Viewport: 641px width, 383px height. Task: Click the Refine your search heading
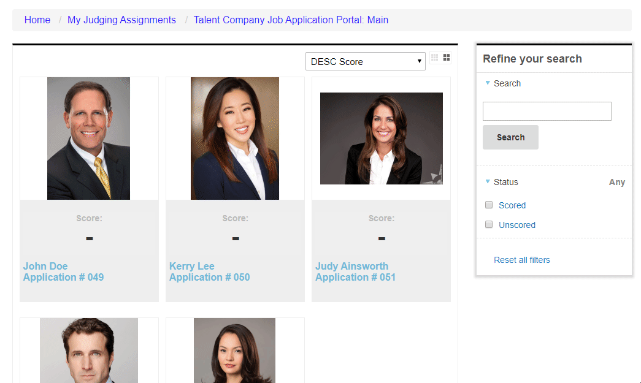pos(532,59)
